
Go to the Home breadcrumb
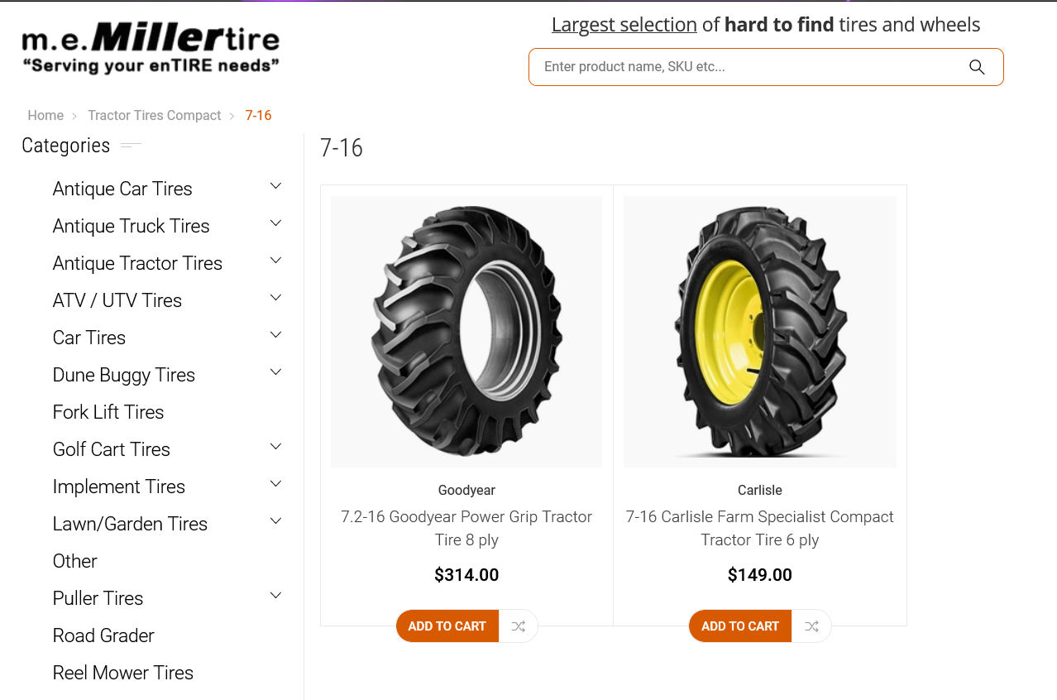point(45,116)
